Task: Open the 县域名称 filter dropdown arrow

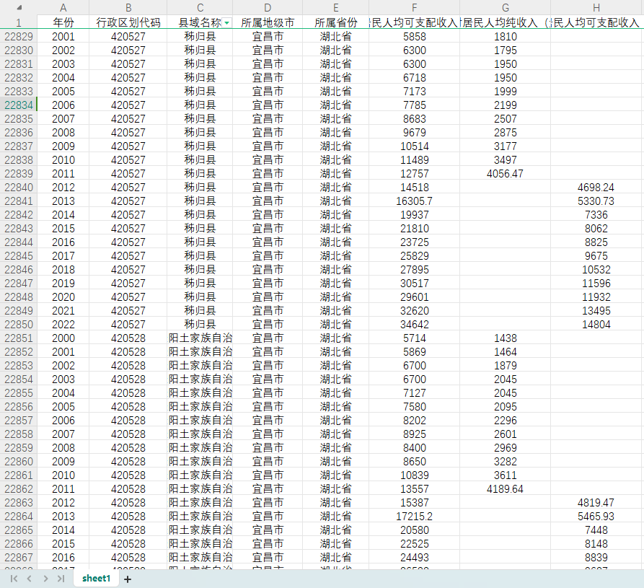Action: [x=226, y=23]
